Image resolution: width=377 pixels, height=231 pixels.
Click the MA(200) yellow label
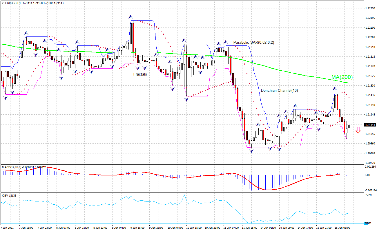tap(342, 78)
